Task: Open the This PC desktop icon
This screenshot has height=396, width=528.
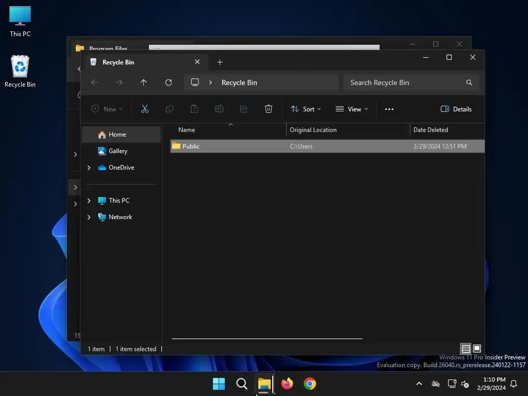Action: pos(20,21)
